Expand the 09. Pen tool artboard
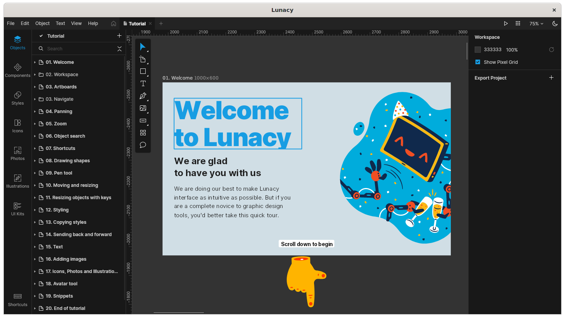Viewport: 565px width, 318px height. tap(35, 173)
